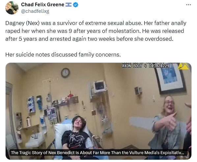Screen dimensions: 197x162
Task: Open Chad Felix Greene's profile avatar
Action: click(x=12, y=8)
